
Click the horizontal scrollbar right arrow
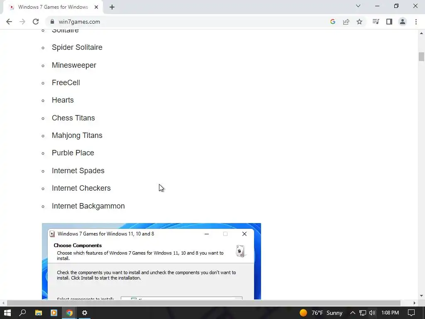tap(415, 303)
